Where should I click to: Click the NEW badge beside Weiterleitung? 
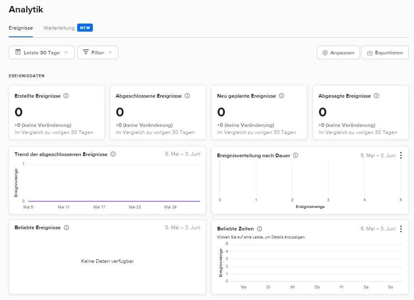(x=85, y=28)
